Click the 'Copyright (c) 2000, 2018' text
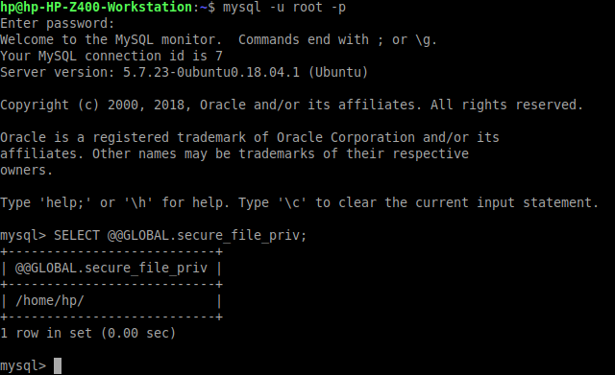The height and width of the screenshot is (375, 615). point(92,105)
